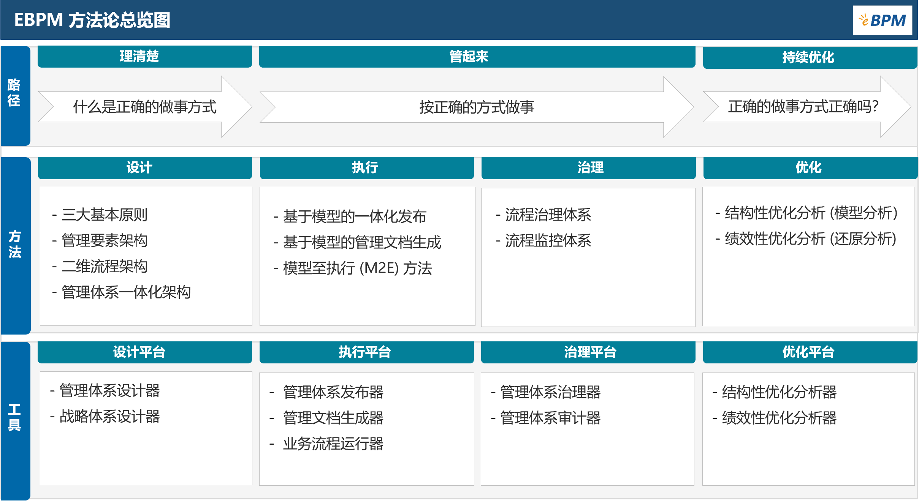Viewport: 919px width, 502px height.
Task: Click 模型至执行 (M2E) 方法 item
Action: click(x=357, y=268)
